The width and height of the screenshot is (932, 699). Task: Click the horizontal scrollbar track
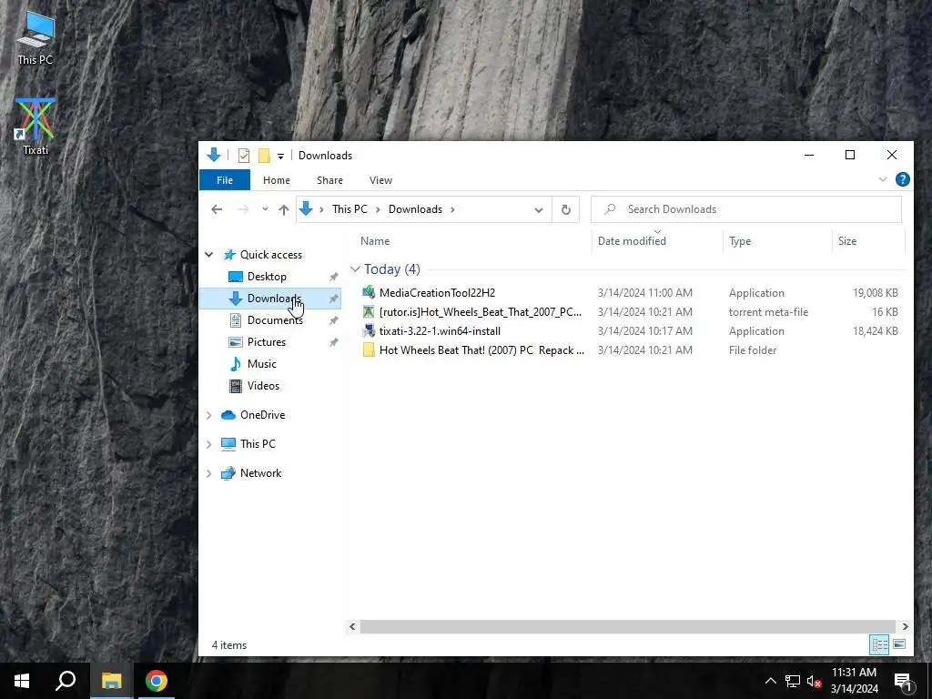pyautogui.click(x=628, y=626)
